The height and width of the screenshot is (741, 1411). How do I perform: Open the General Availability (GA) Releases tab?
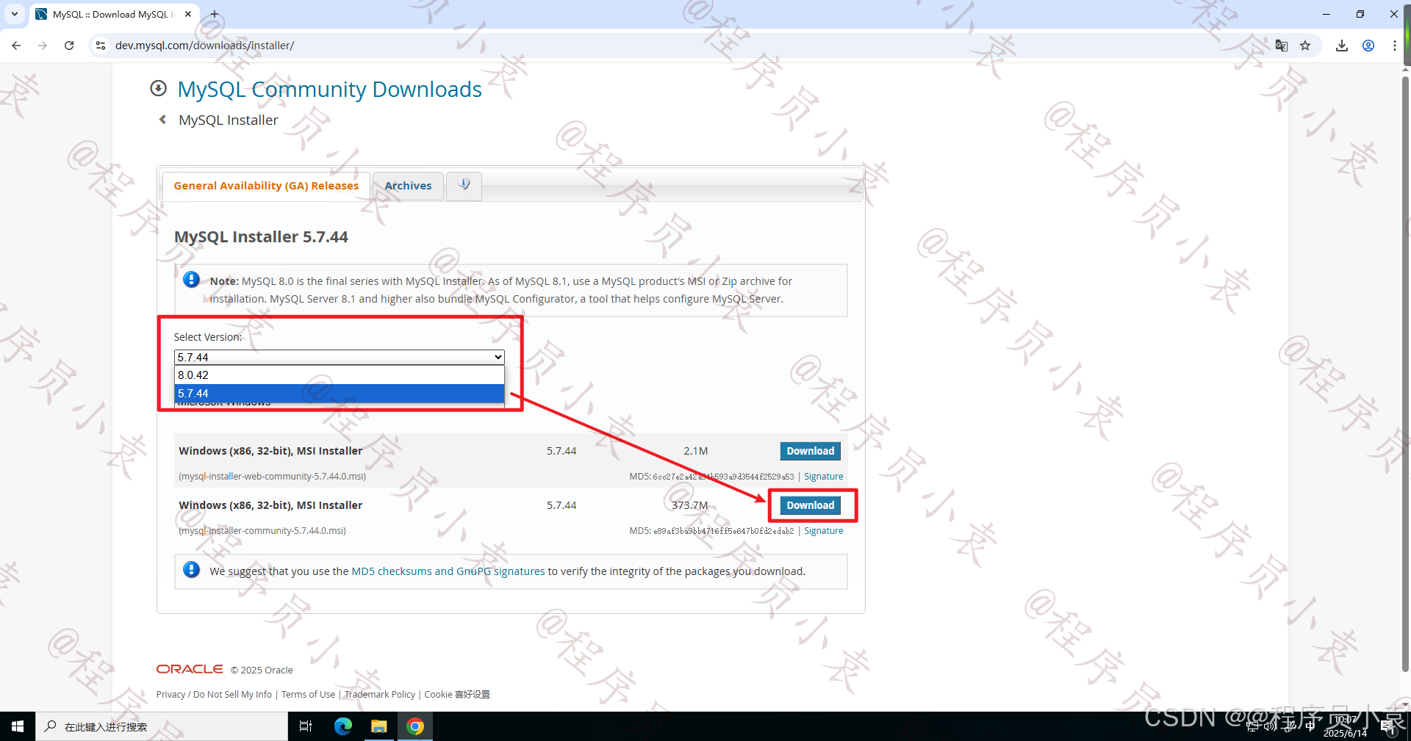266,186
